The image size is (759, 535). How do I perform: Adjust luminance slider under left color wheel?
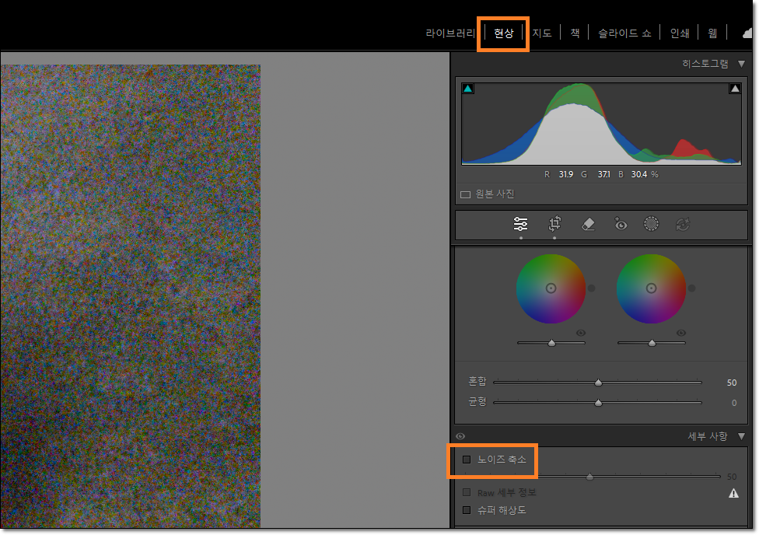pos(551,343)
